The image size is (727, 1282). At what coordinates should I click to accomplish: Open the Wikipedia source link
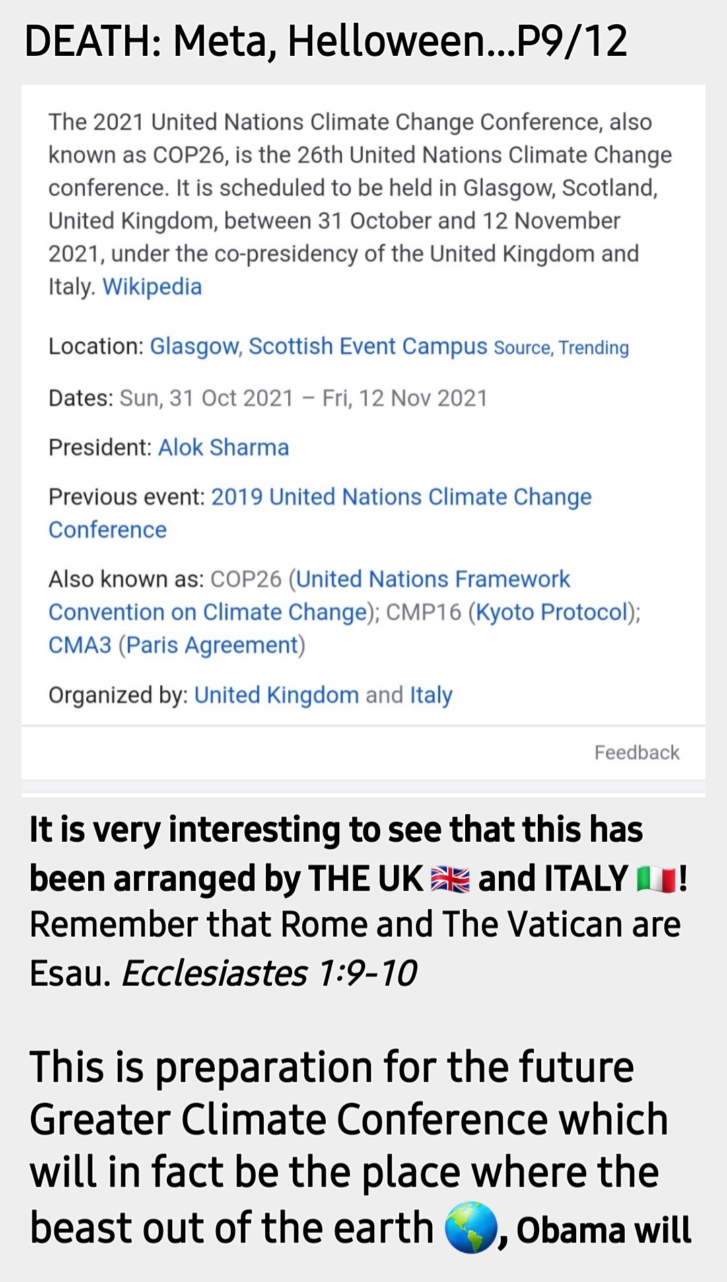tap(152, 287)
